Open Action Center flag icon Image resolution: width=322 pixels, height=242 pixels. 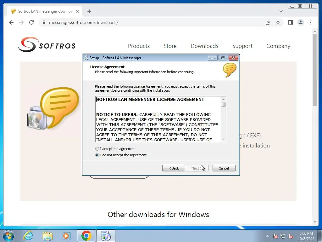click(x=275, y=236)
